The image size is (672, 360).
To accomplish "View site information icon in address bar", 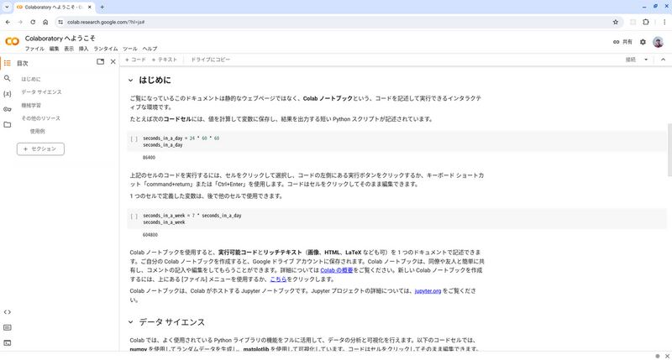I will coord(60,22).
